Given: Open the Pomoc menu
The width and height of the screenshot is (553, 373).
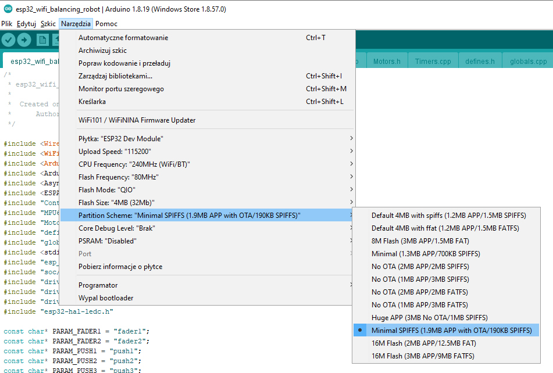Looking at the screenshot, I should click(106, 24).
